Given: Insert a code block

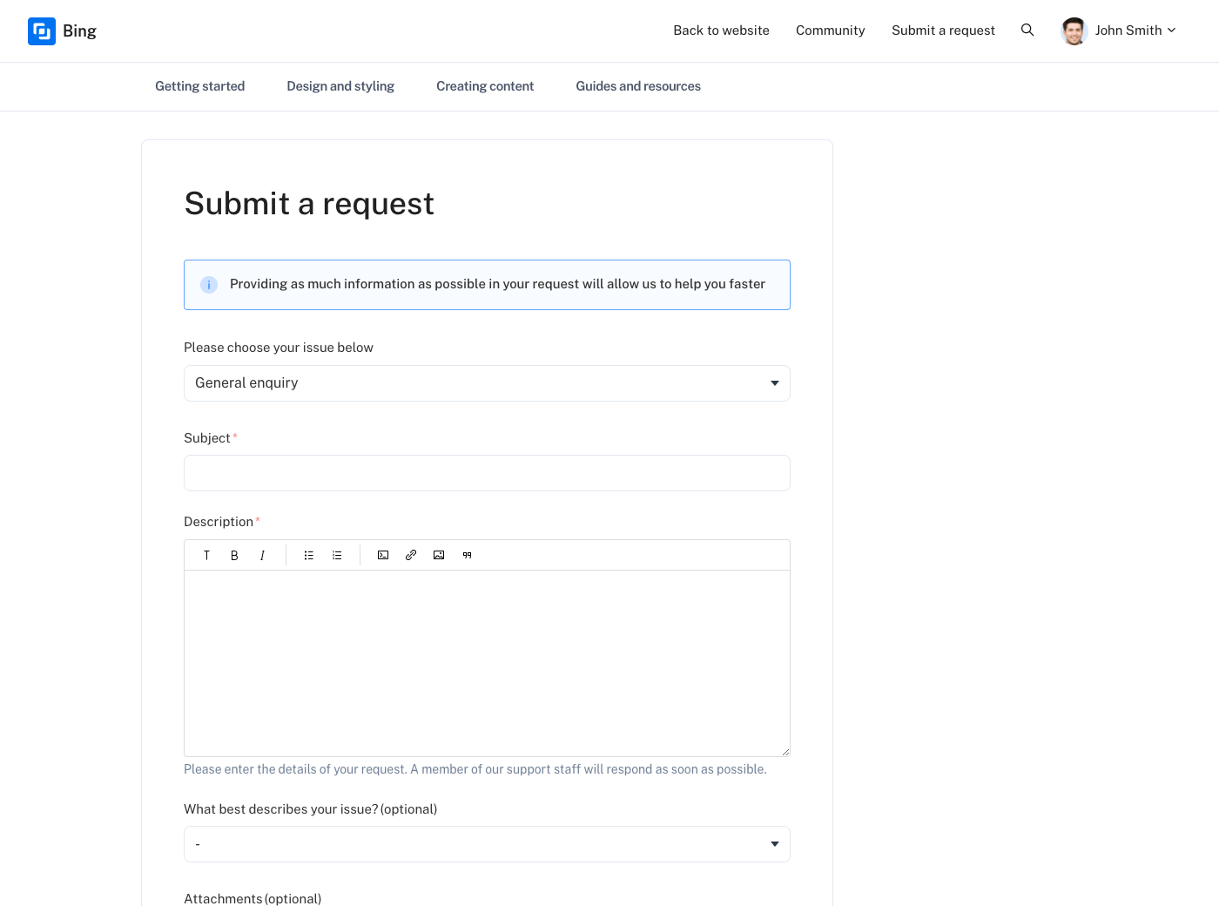Looking at the screenshot, I should point(383,555).
